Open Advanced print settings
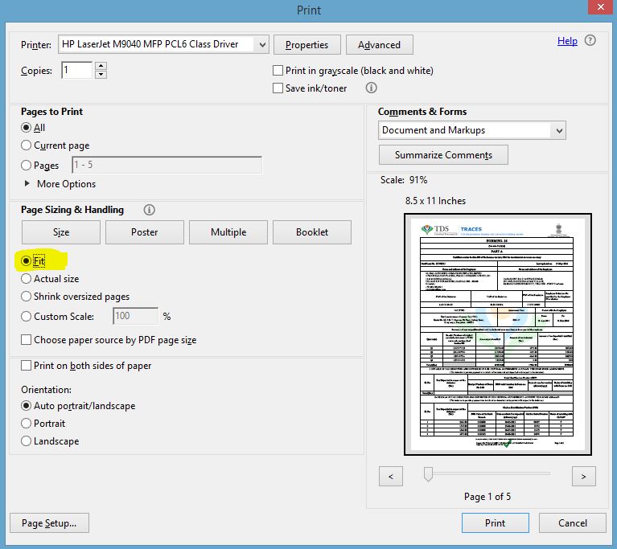 pos(380,44)
